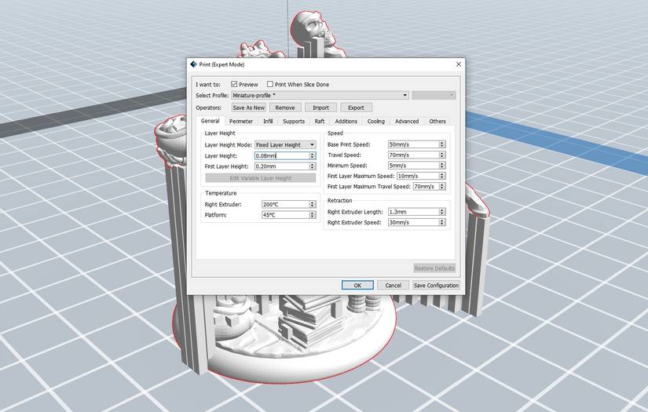Screen dimensions: 648x412
Task: Enable Print When Slice Done checkbox
Action: 270,84
